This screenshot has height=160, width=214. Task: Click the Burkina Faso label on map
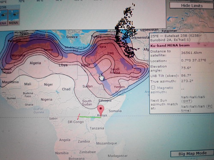tap(28, 95)
